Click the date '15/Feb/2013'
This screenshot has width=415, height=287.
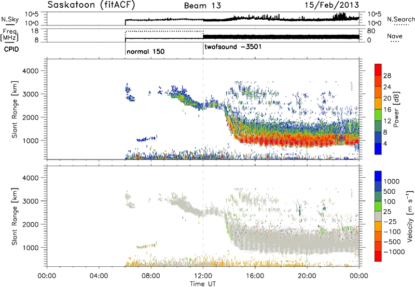coord(332,5)
